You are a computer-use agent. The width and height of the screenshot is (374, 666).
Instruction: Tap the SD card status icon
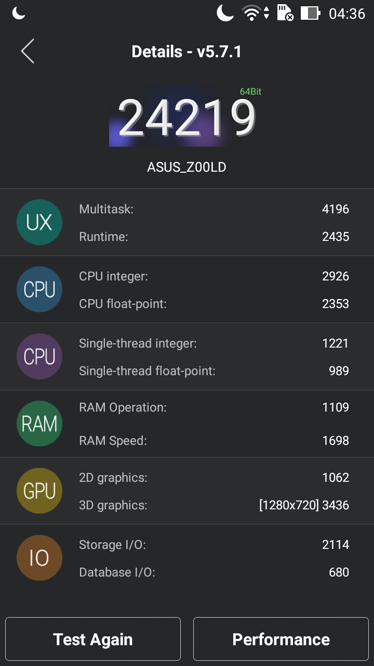pyautogui.click(x=285, y=13)
